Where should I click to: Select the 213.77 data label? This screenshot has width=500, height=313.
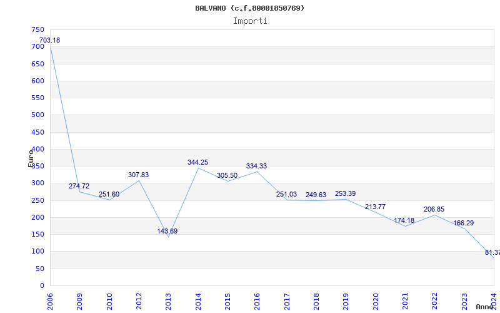pos(376,207)
